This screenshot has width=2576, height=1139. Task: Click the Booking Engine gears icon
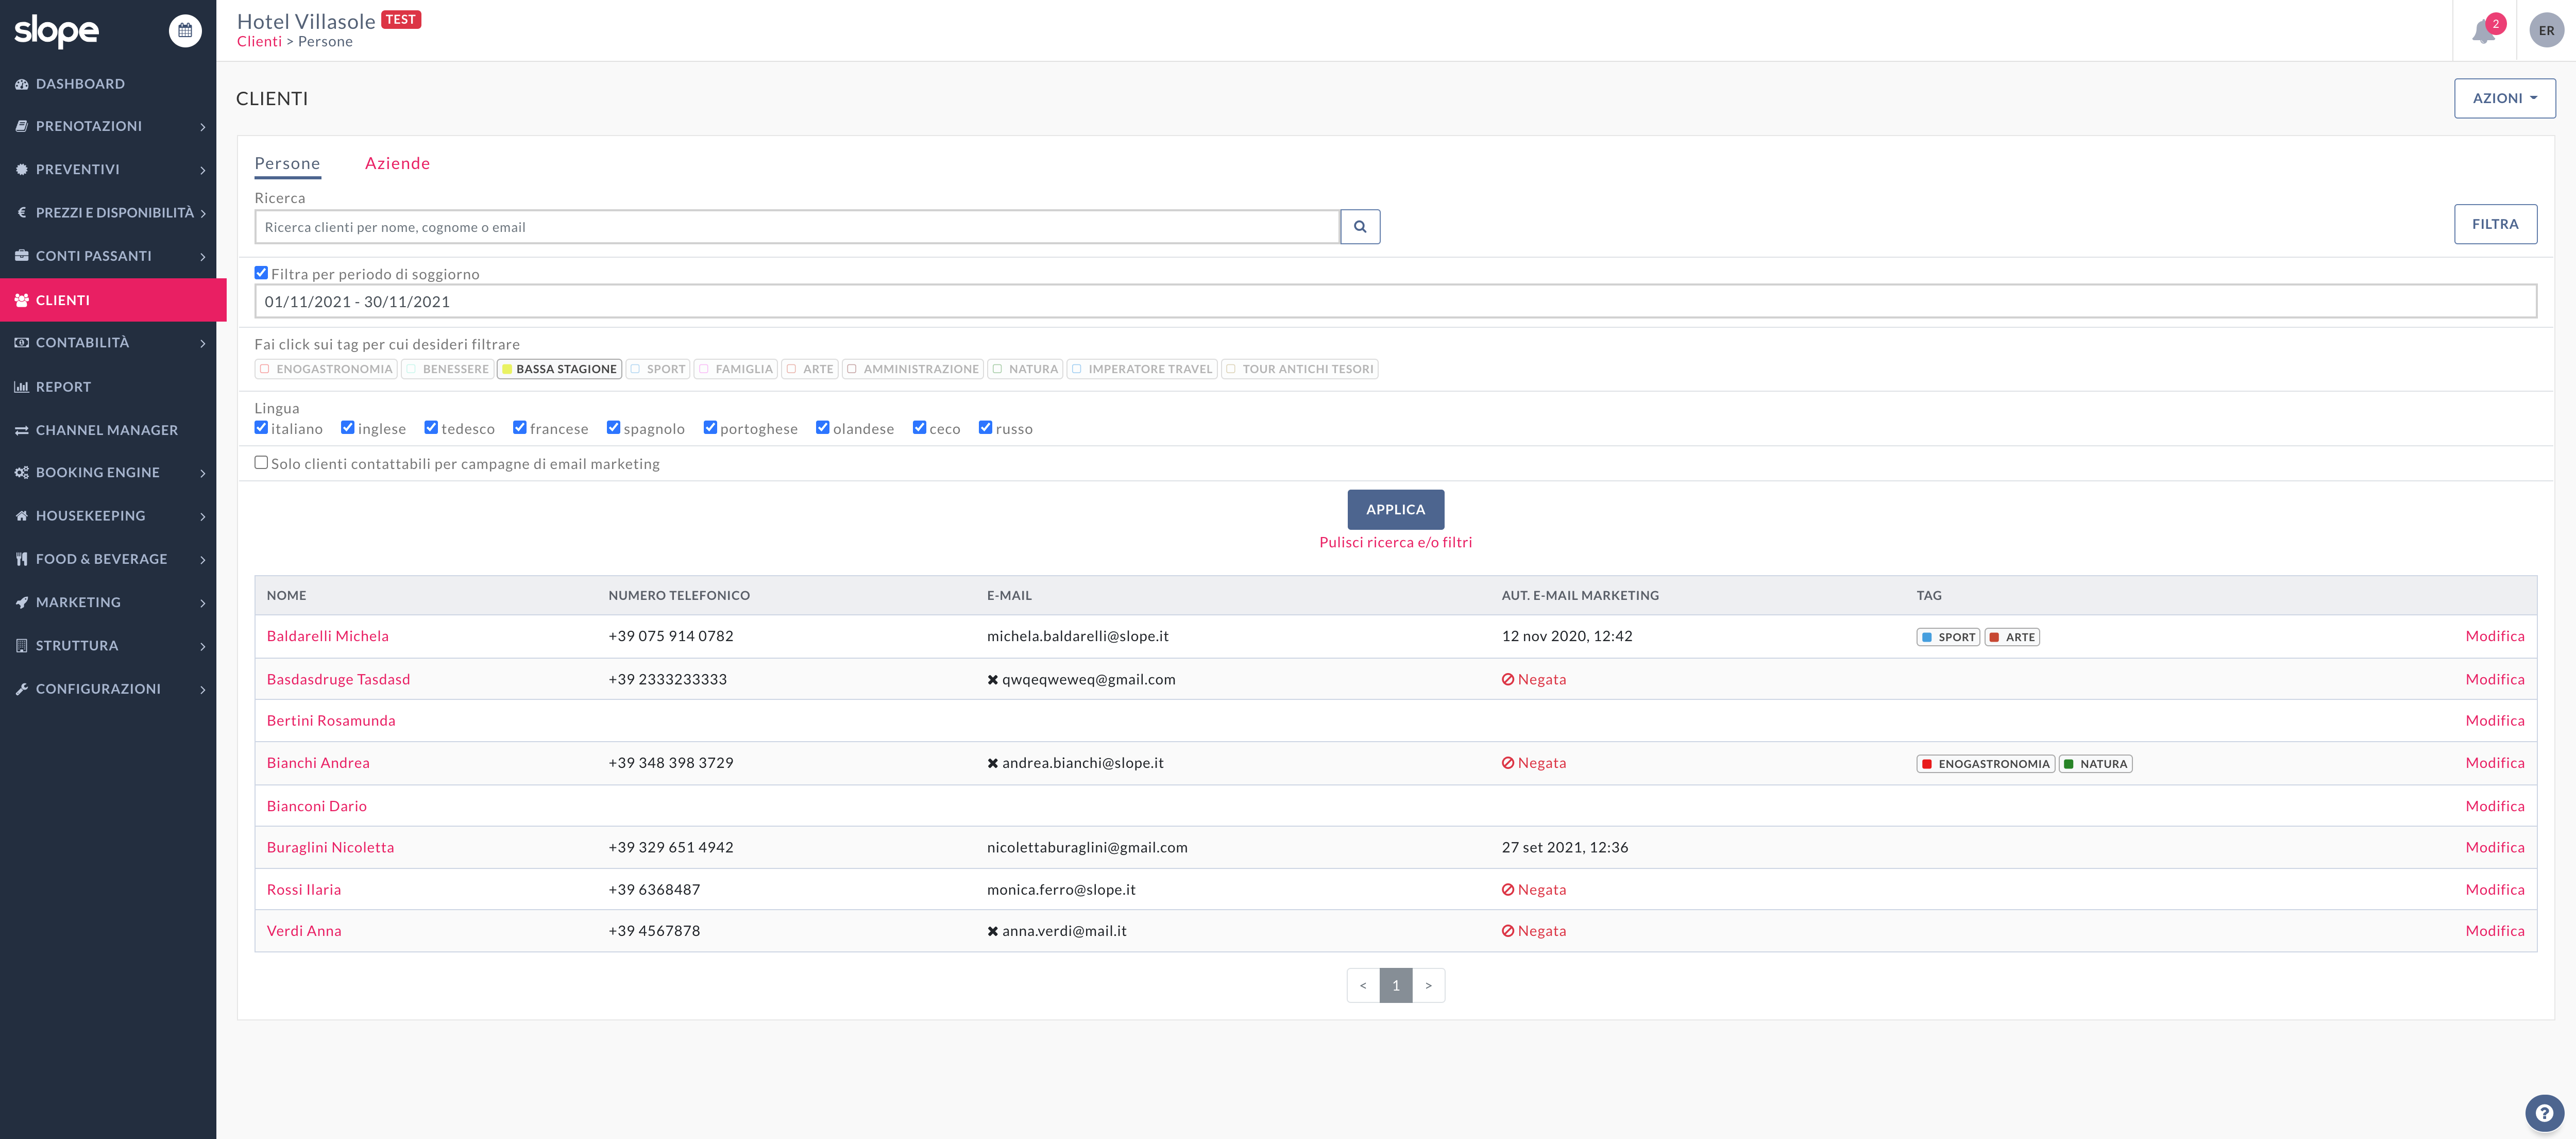21,472
